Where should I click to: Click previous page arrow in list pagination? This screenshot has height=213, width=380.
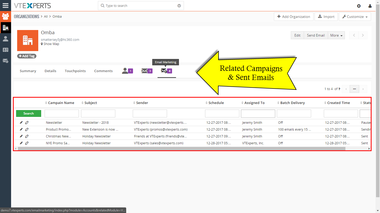(346, 89)
